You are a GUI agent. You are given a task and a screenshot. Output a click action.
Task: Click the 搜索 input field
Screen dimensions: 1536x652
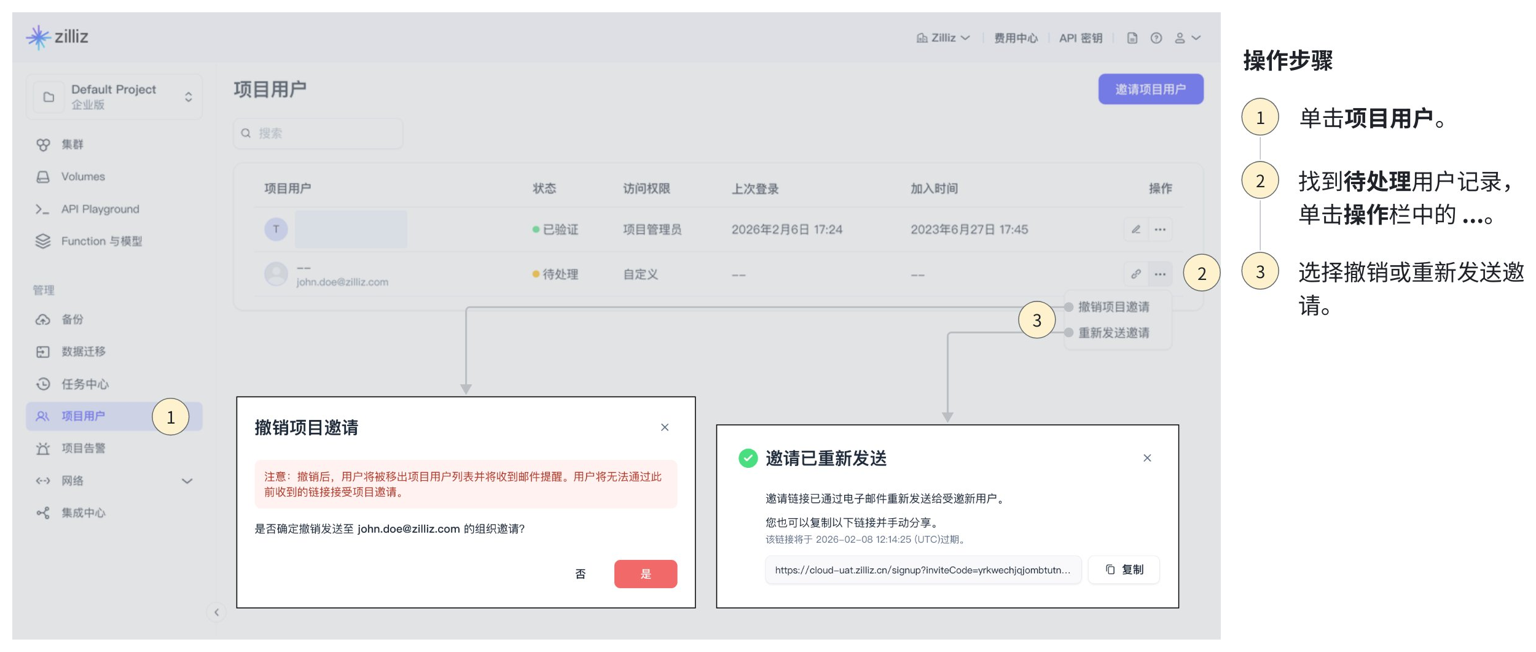(x=318, y=133)
